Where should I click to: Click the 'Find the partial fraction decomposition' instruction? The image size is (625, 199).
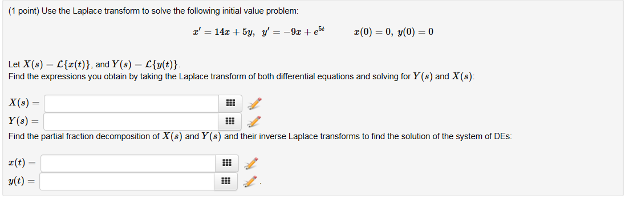click(260, 136)
